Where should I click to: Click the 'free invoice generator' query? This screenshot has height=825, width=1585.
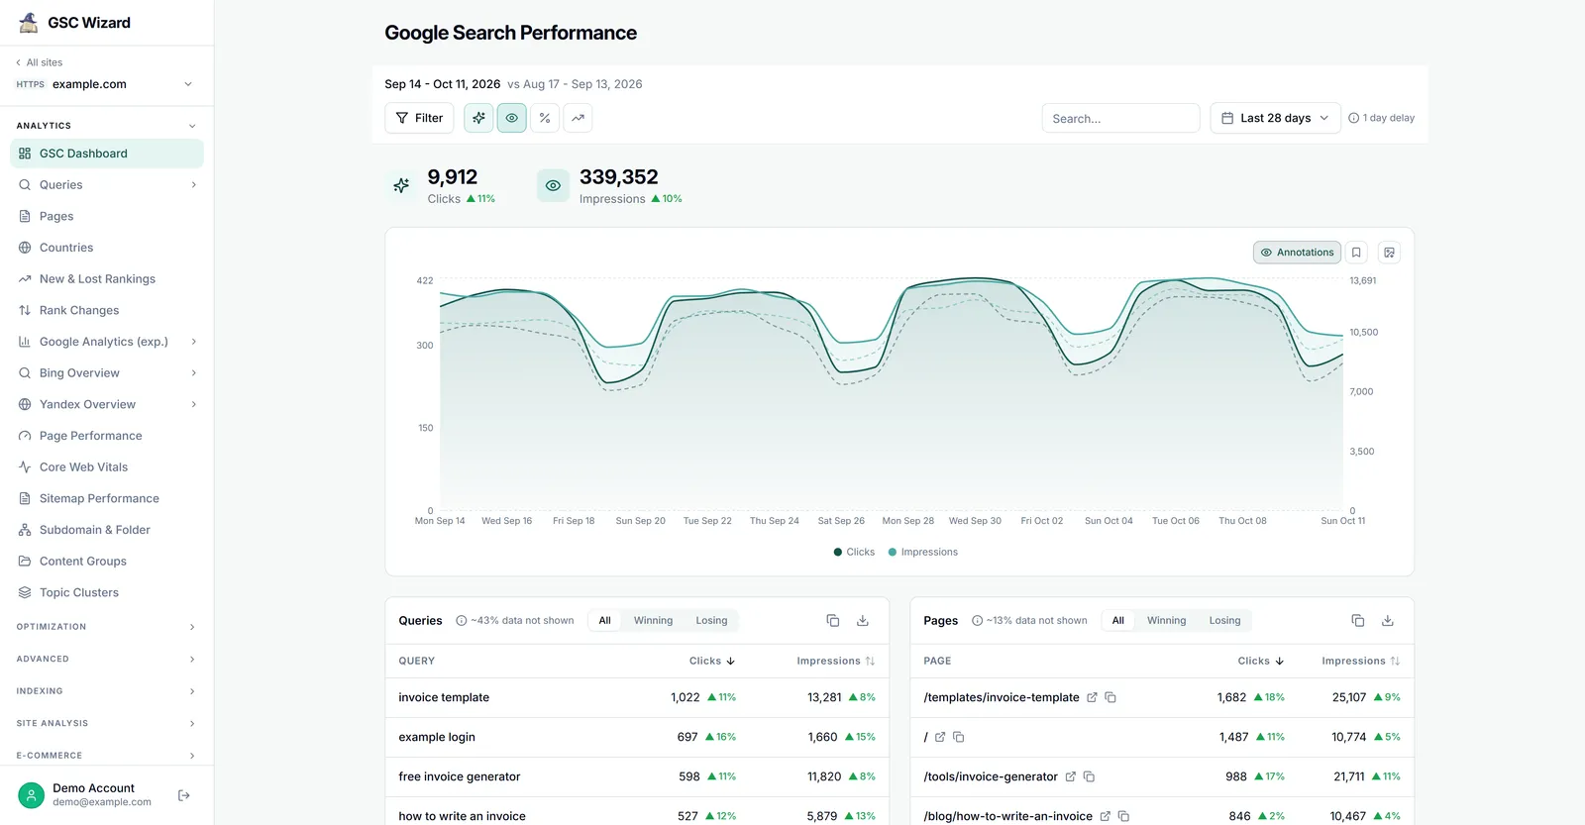pyautogui.click(x=460, y=777)
